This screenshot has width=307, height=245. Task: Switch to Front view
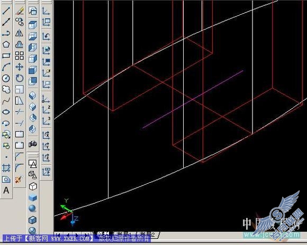coord(33,70)
